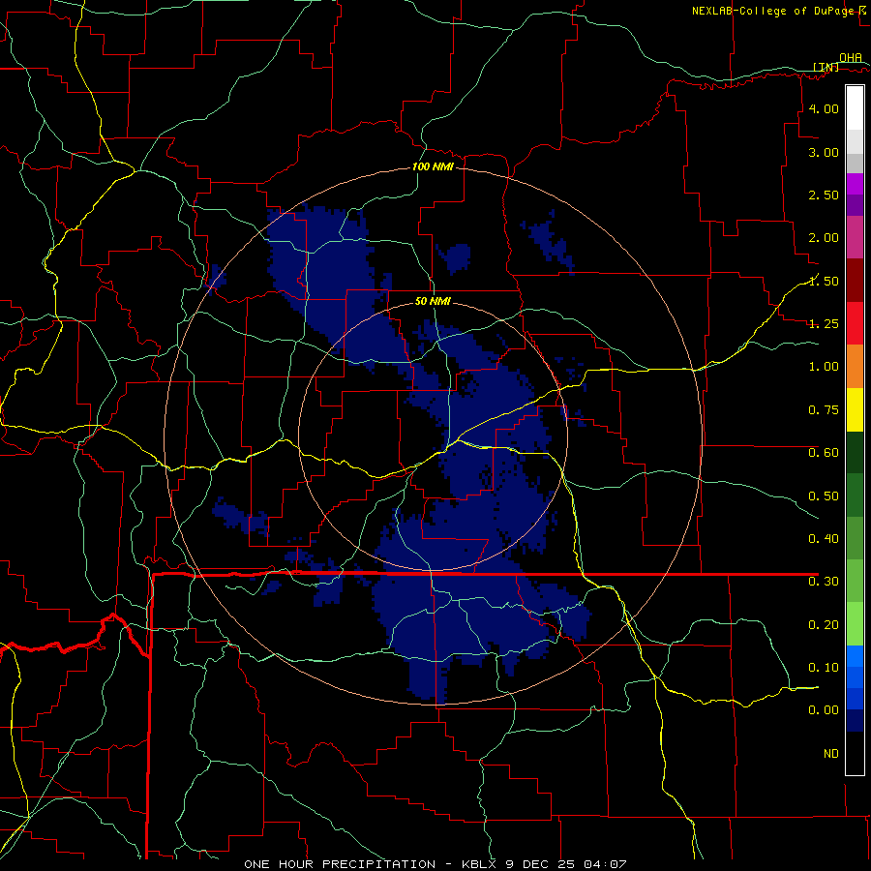
Task: Select the 0.50 legend value
Action: point(824,496)
